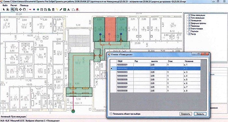228x122 pixels.
Task: Pick the blue circle node tool
Action: click(x=34, y=9)
